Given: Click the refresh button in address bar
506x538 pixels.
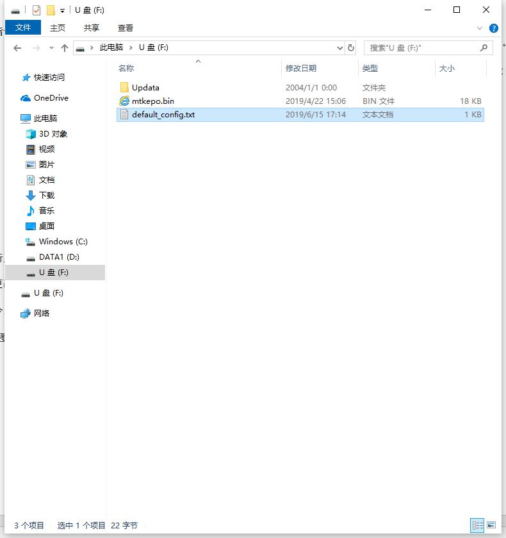Looking at the screenshot, I should [351, 48].
